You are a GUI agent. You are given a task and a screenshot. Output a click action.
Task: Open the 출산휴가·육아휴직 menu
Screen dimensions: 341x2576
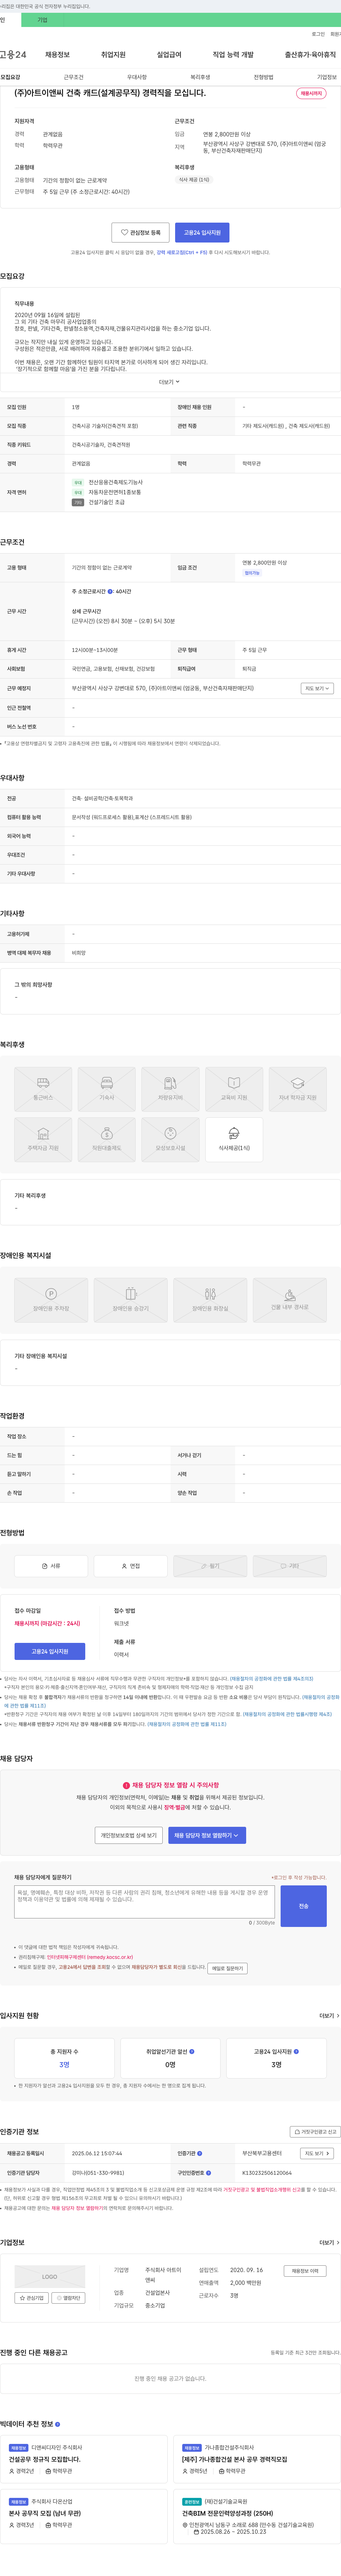[310, 55]
